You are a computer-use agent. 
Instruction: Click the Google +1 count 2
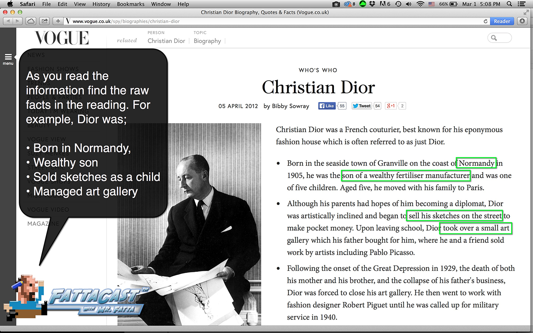[x=402, y=106]
